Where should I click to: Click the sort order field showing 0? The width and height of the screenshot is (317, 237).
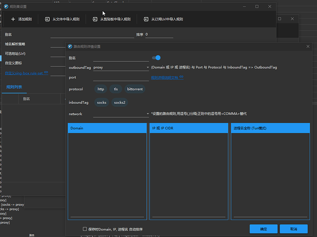pyautogui.click(x=159, y=35)
